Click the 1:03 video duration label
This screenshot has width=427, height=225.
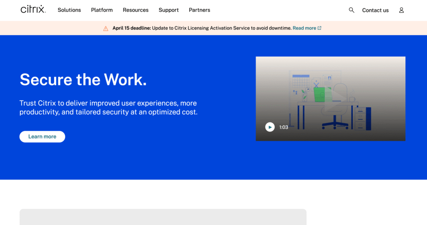tap(284, 127)
